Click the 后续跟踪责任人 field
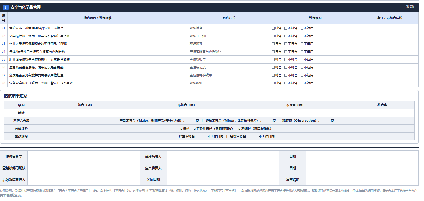This screenshot has width=424, height=201. click(x=84, y=179)
